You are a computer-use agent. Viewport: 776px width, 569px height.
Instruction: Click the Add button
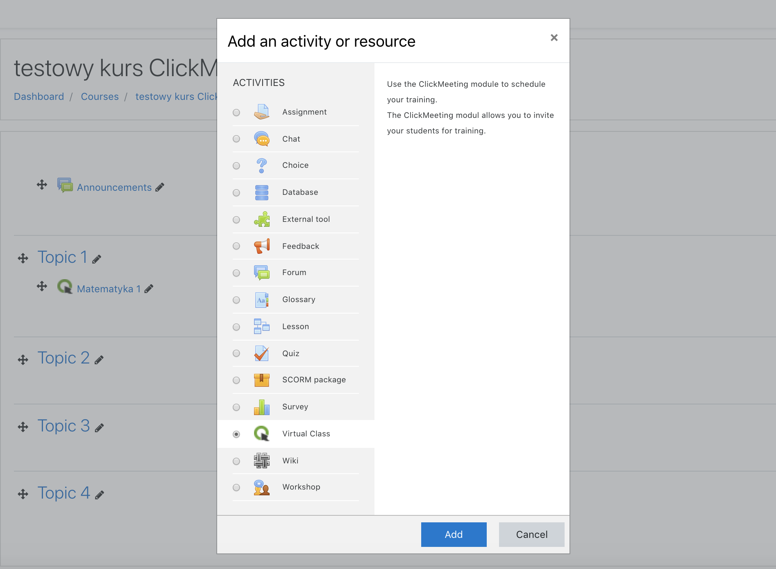pos(454,535)
